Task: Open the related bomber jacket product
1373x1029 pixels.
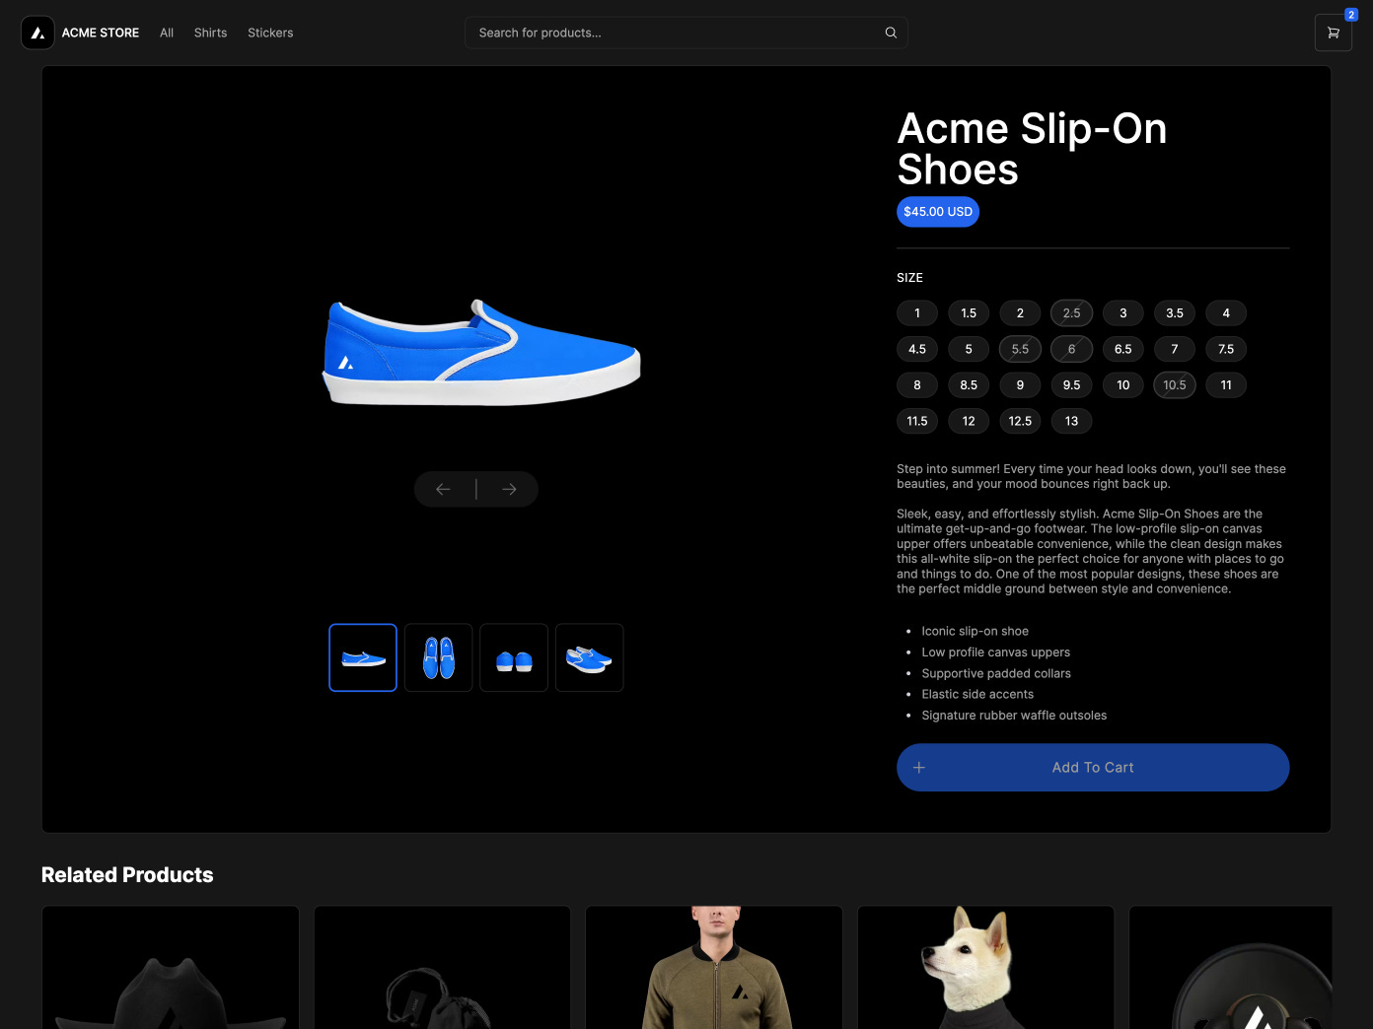Action: [714, 968]
